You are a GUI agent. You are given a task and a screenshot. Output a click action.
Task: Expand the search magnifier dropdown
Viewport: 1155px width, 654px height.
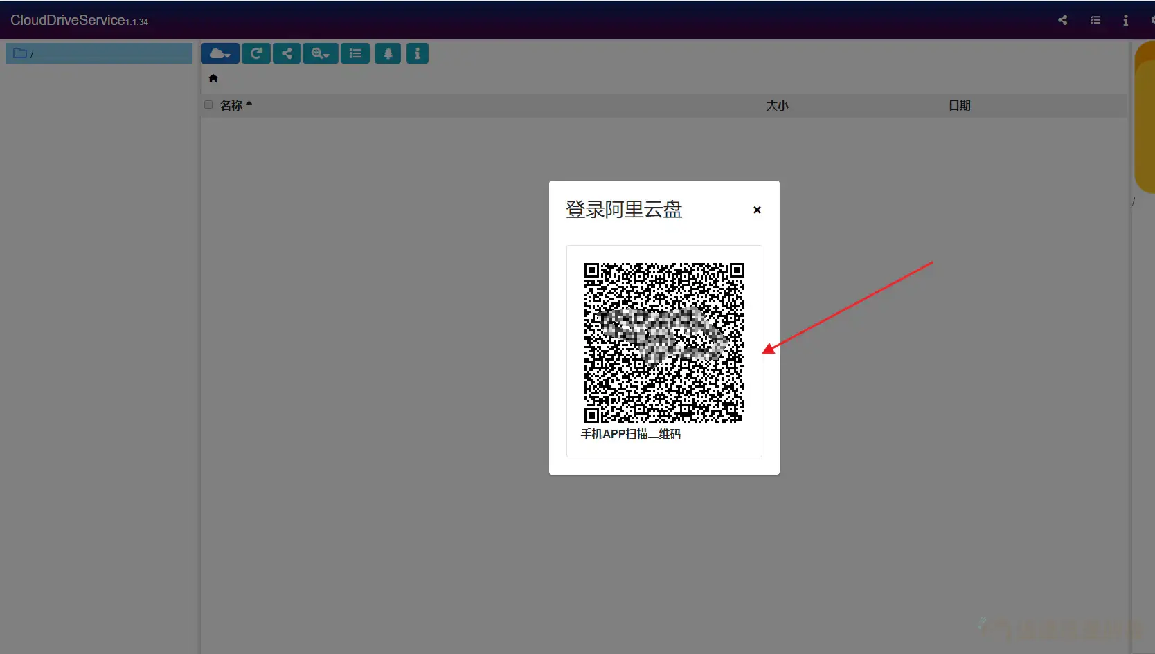(320, 53)
